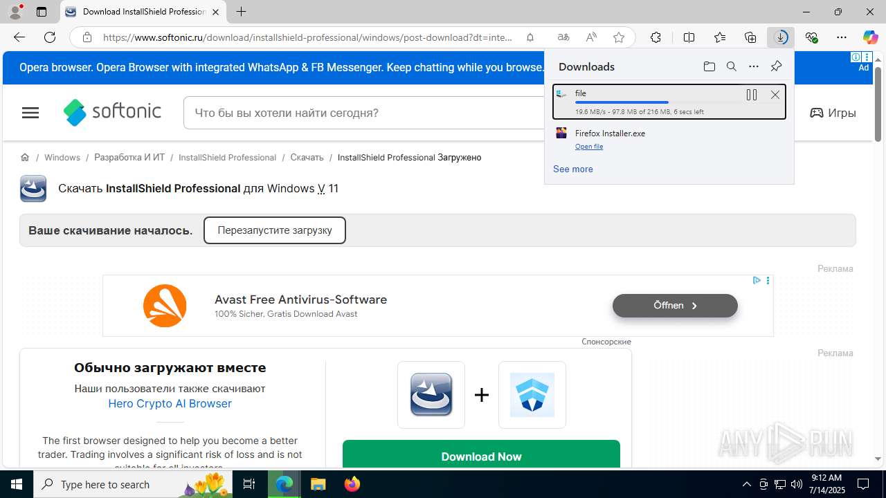Open volume control in tray
The height and width of the screenshot is (498, 886).
(796, 484)
